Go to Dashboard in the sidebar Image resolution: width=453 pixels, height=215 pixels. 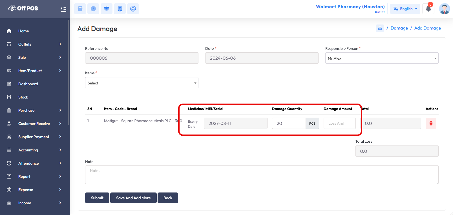(28, 84)
